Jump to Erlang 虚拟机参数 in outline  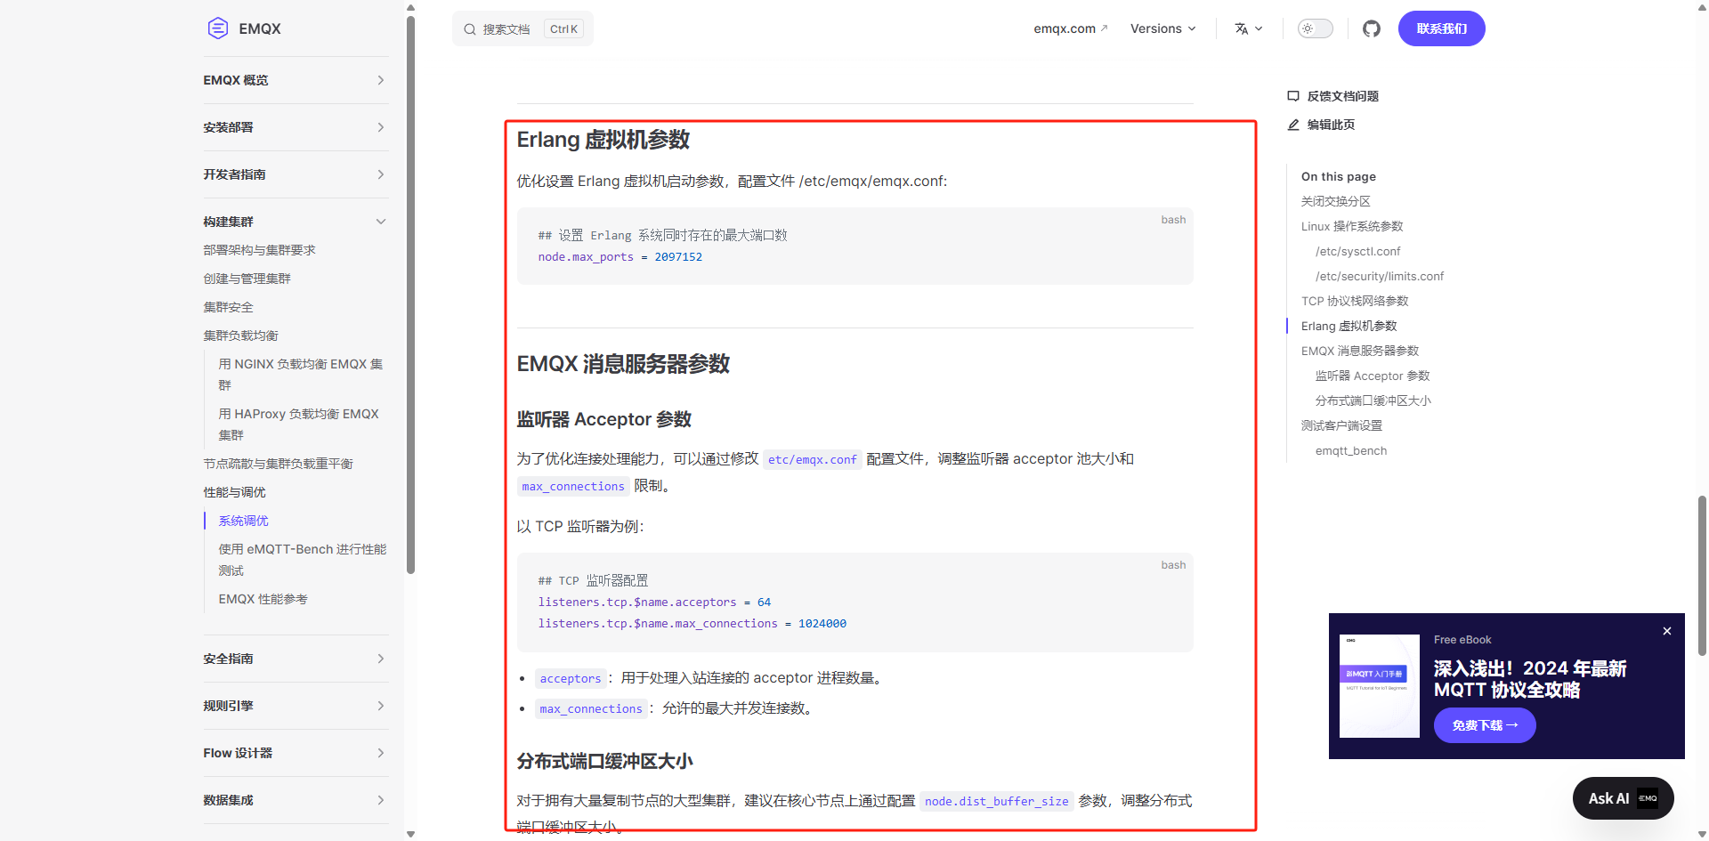coord(1349,326)
